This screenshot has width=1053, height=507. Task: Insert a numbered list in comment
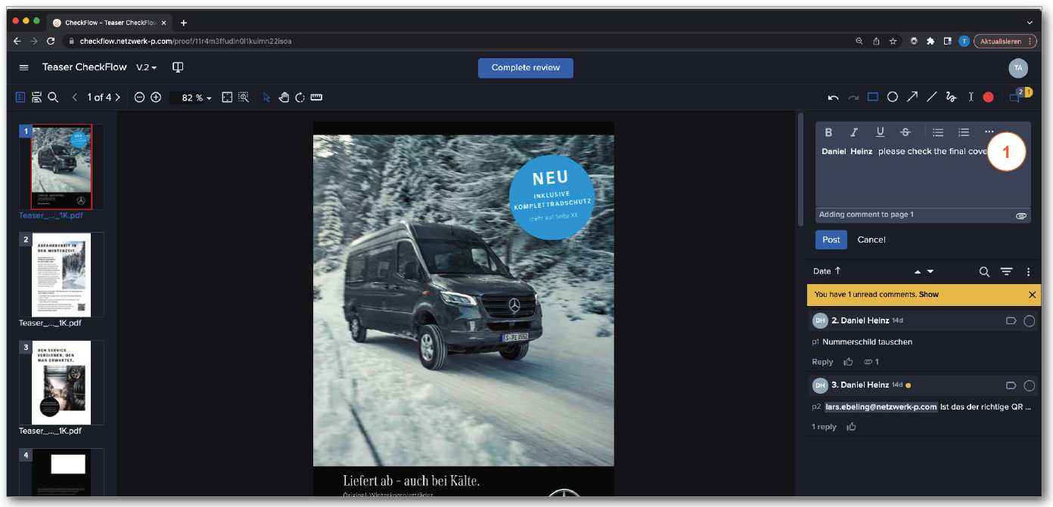tap(964, 132)
